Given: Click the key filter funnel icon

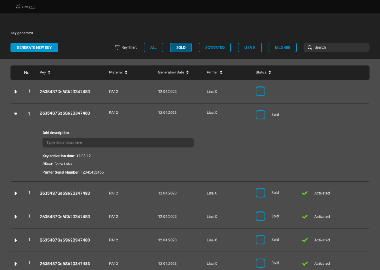Looking at the screenshot, I should click(117, 47).
